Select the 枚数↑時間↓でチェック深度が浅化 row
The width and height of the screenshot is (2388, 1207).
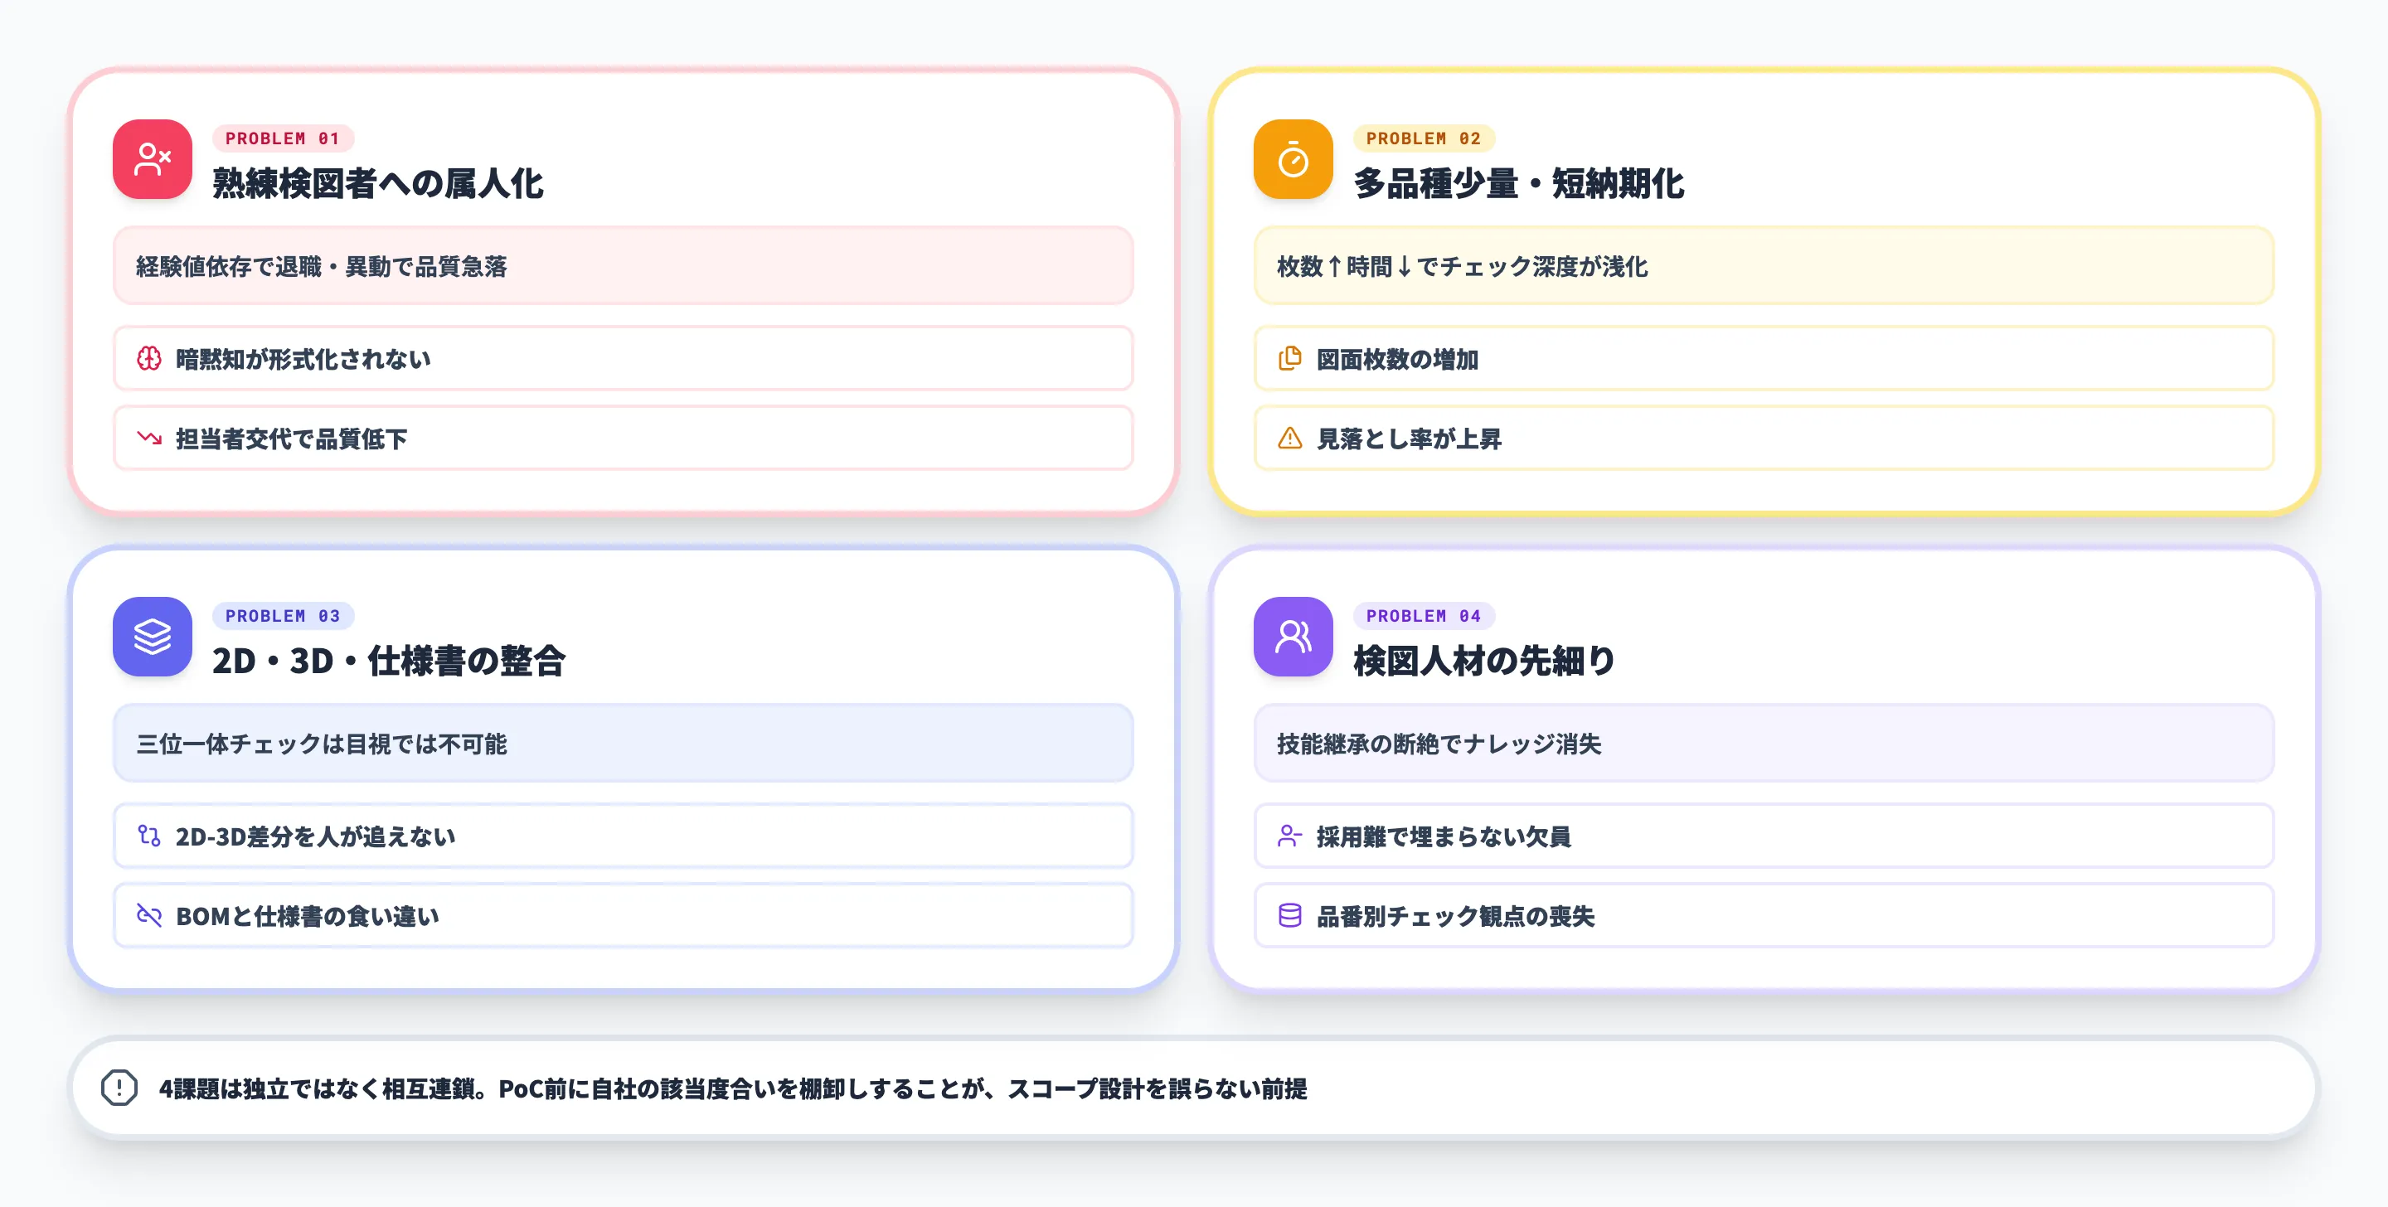point(1763,266)
